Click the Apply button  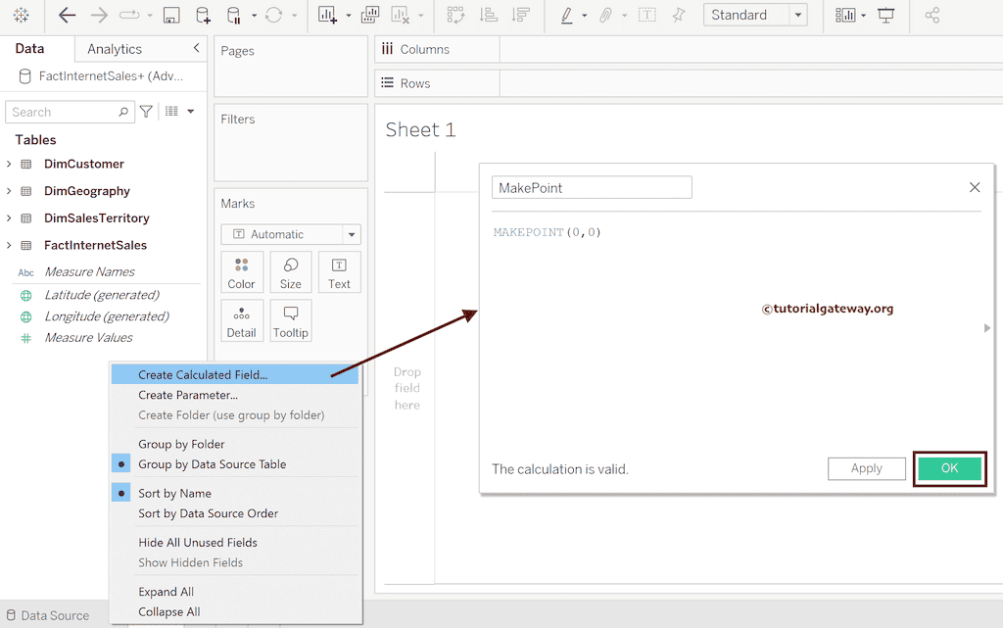point(866,468)
